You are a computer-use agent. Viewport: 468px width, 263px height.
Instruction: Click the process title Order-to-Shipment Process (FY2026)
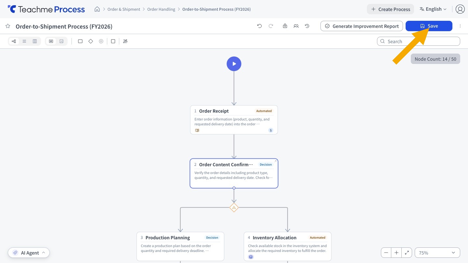click(x=64, y=26)
